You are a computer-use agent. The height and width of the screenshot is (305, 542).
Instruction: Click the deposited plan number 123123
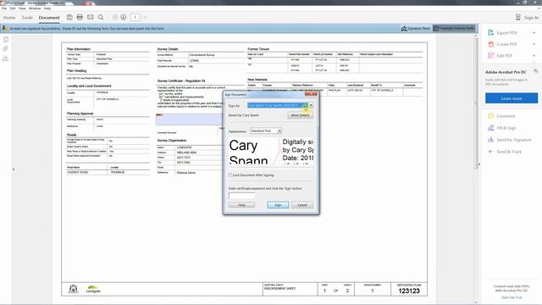click(409, 291)
